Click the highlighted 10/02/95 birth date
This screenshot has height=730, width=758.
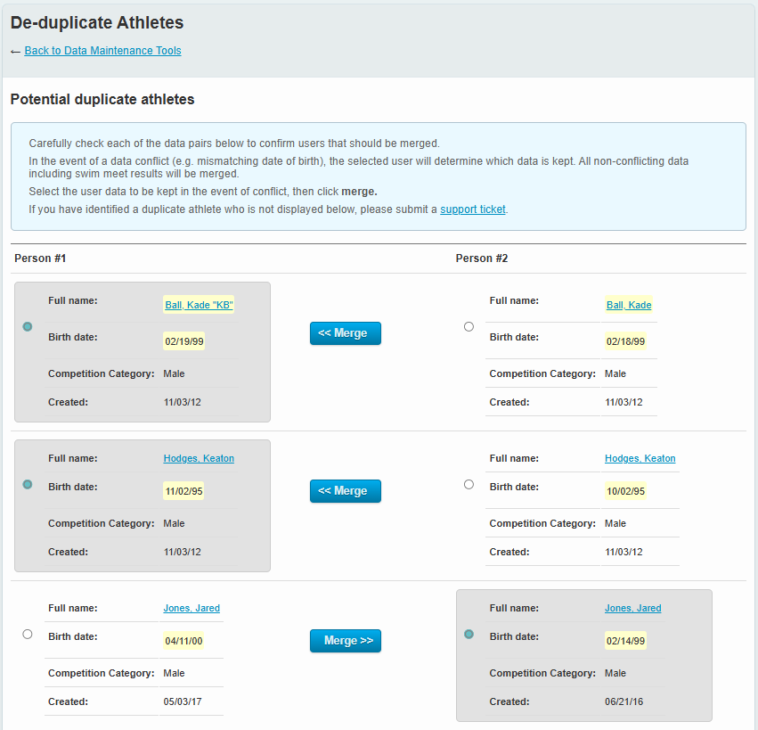coord(625,491)
